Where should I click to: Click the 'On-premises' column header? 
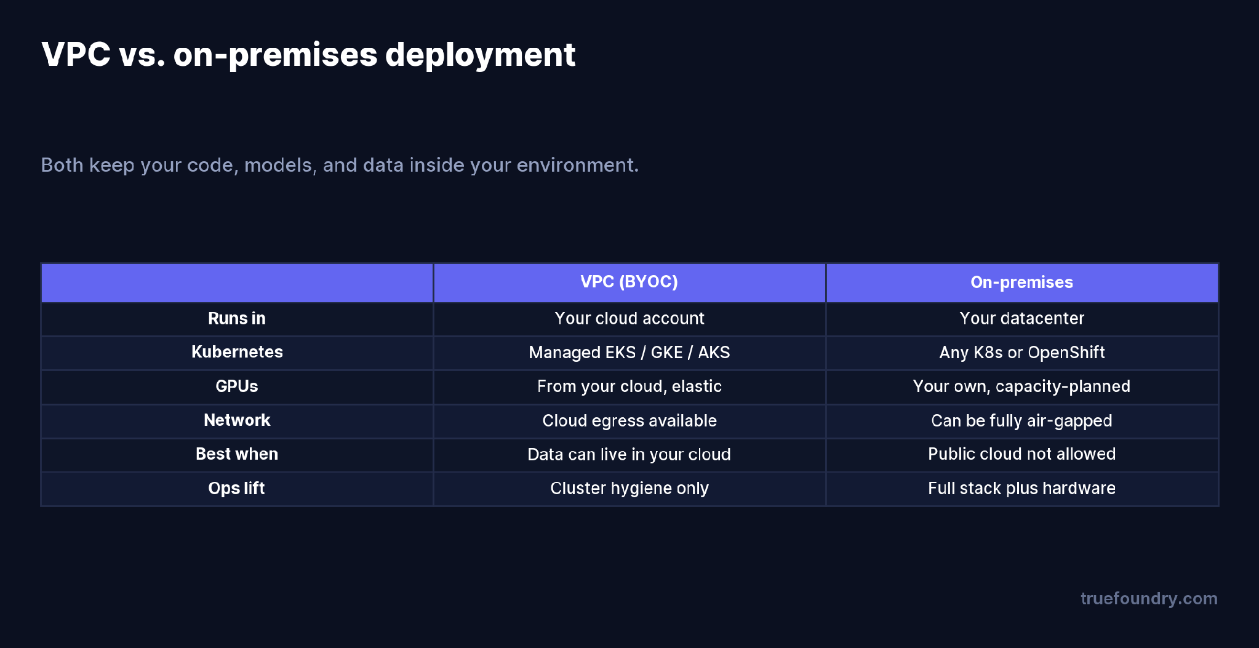[1022, 282]
